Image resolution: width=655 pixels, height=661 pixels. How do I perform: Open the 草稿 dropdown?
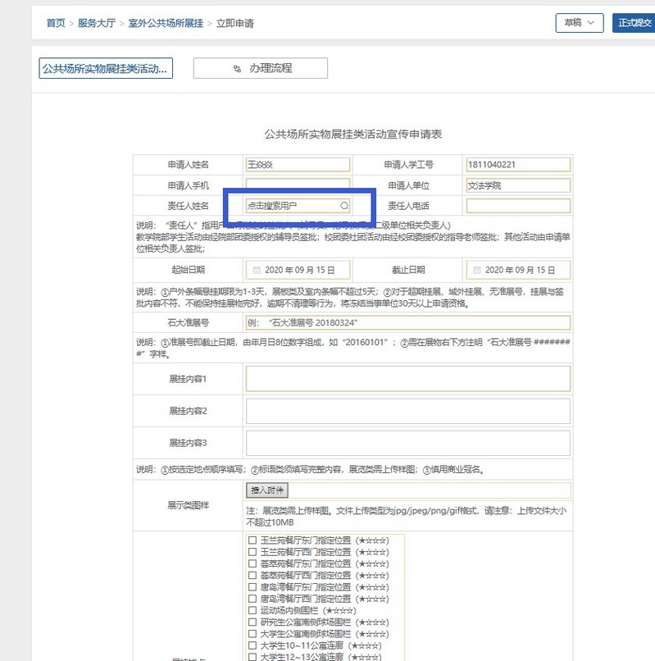click(579, 23)
